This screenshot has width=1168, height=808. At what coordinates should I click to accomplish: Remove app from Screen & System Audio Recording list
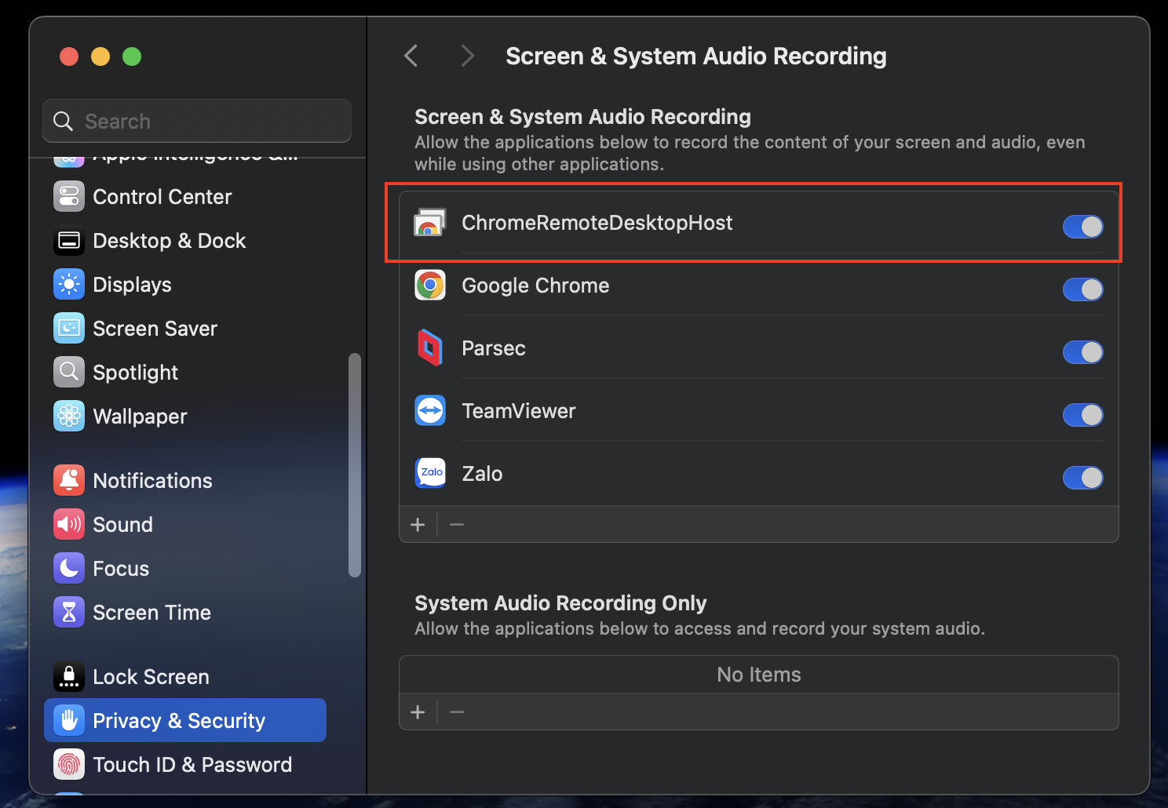[457, 524]
